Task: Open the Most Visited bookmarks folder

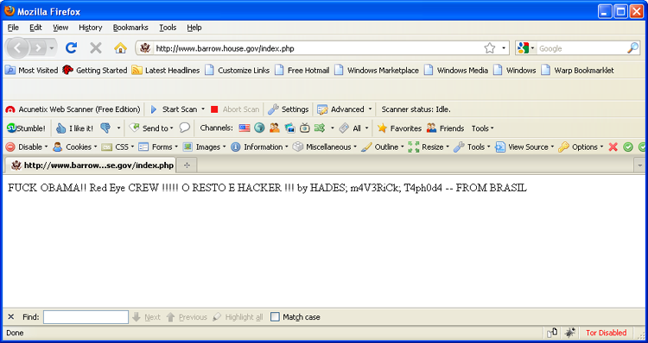Action: click(x=32, y=70)
